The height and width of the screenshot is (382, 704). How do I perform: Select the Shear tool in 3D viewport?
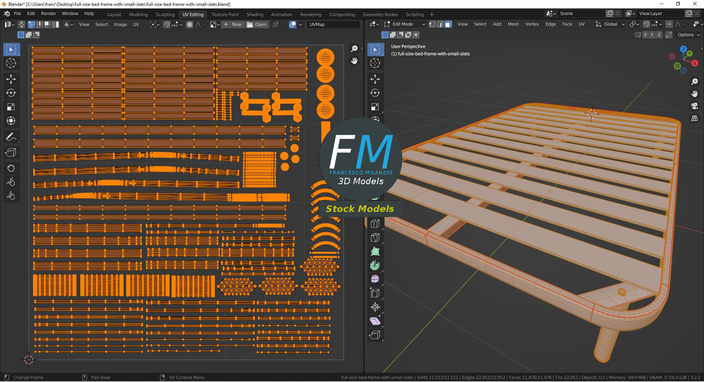coord(375,321)
